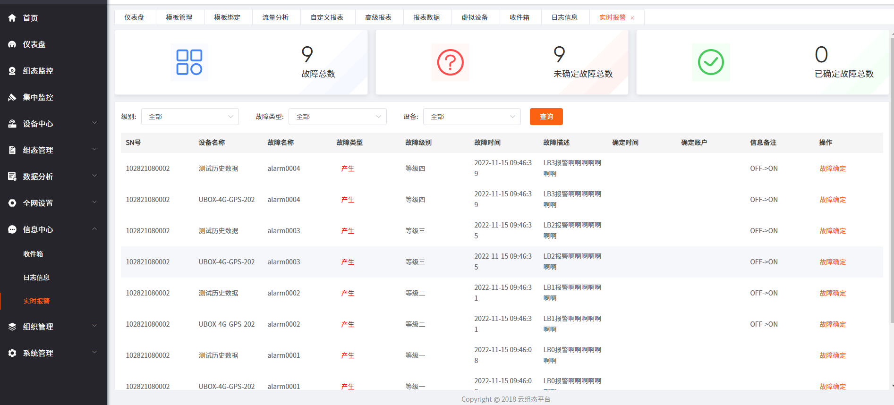
Task: Click 产生 in the UBOX-4G-GPS-202 alarm0003 row
Action: tap(348, 262)
